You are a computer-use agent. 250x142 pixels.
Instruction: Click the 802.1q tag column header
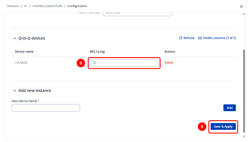click(x=97, y=51)
